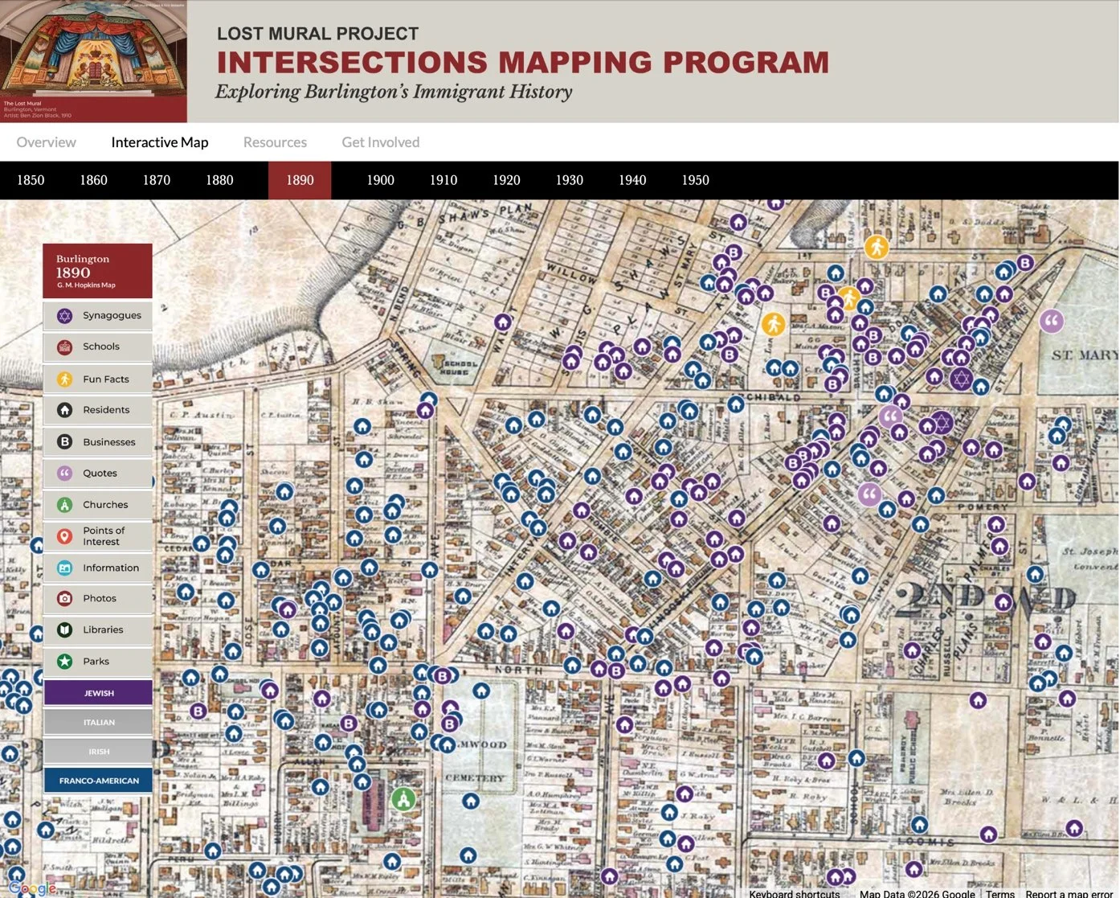The image size is (1120, 898).
Task: Toggle the JEWISH community filter
Action: coord(98,693)
